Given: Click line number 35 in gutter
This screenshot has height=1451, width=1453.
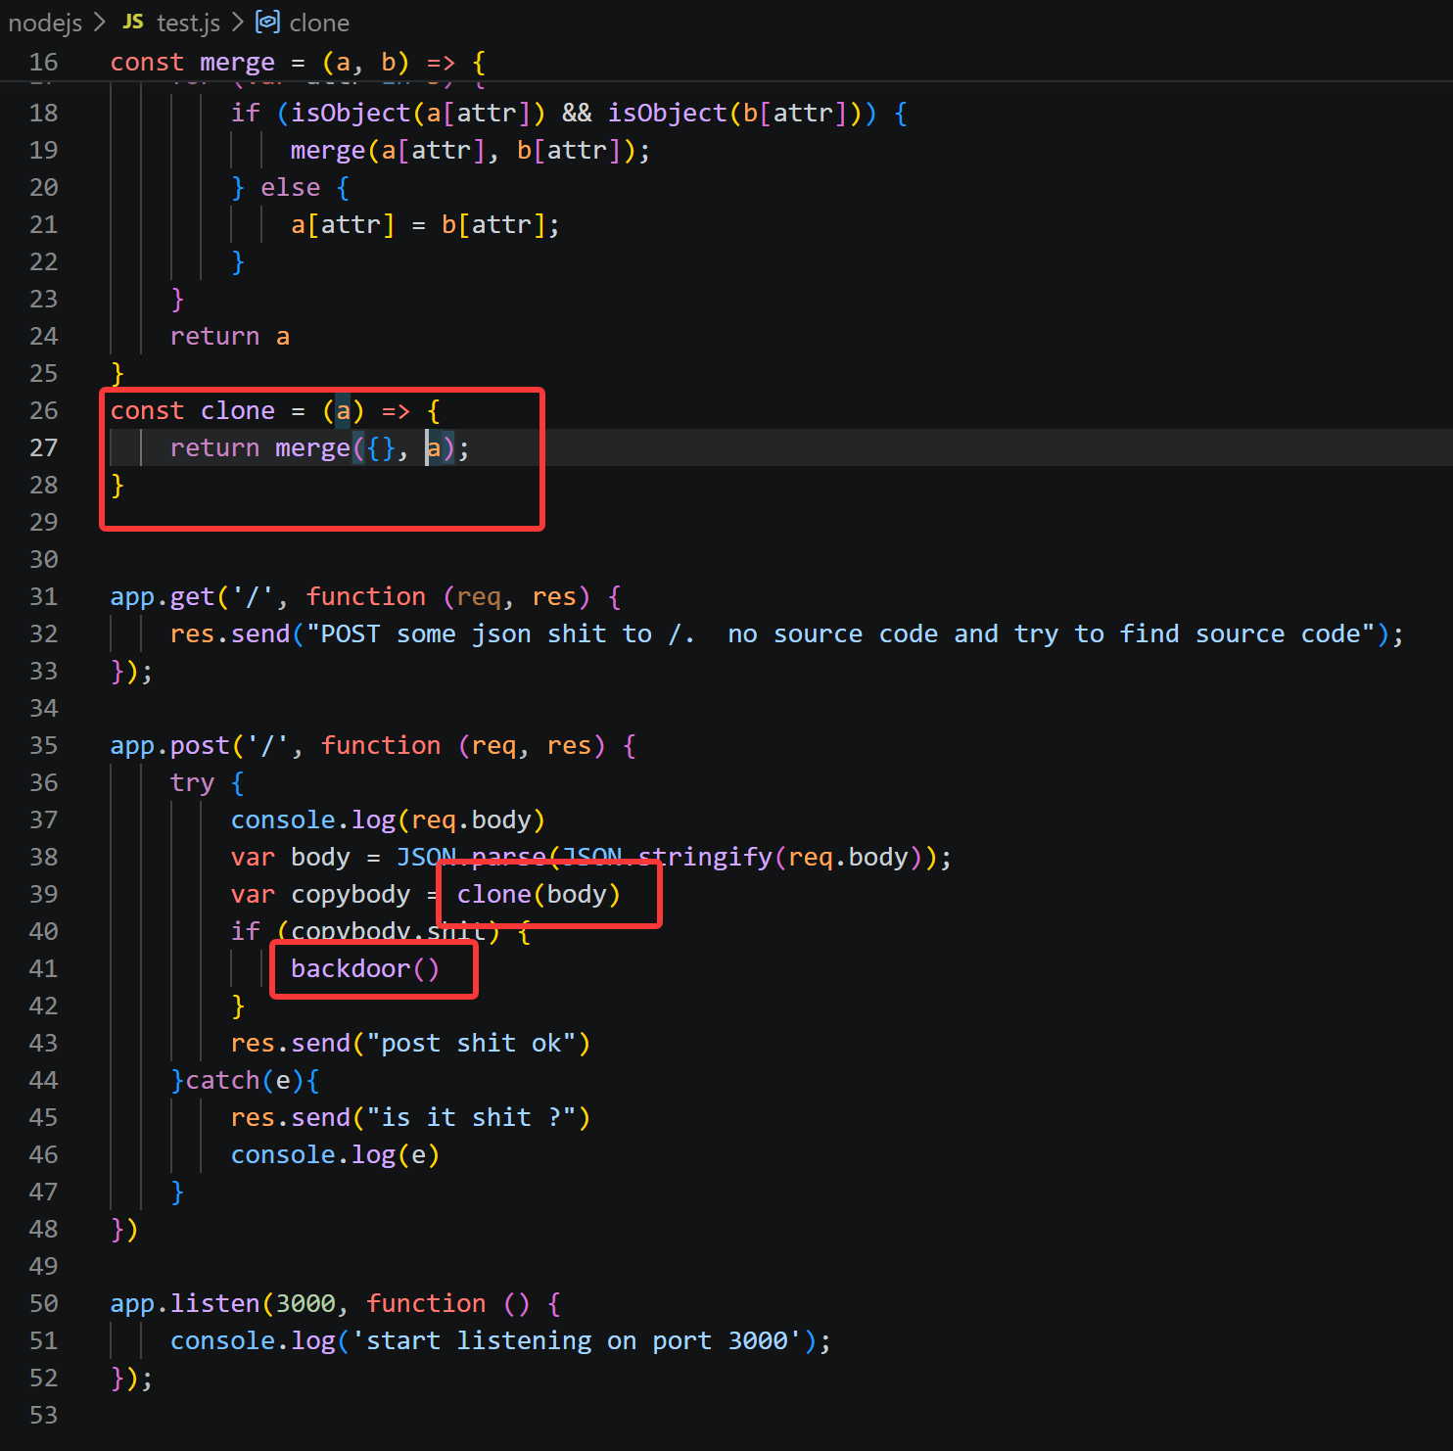Looking at the screenshot, I should point(43,745).
